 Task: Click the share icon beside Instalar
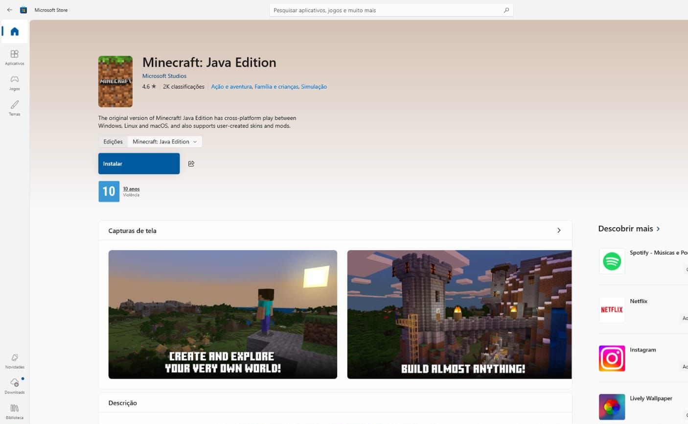tap(191, 164)
